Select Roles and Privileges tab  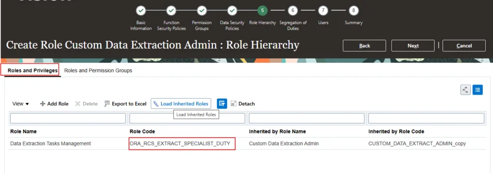pos(33,71)
